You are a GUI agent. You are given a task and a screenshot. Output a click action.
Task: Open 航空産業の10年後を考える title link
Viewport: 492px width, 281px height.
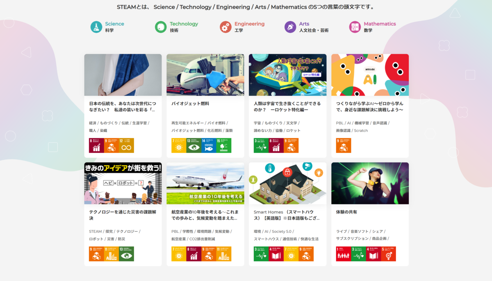pyautogui.click(x=205, y=215)
